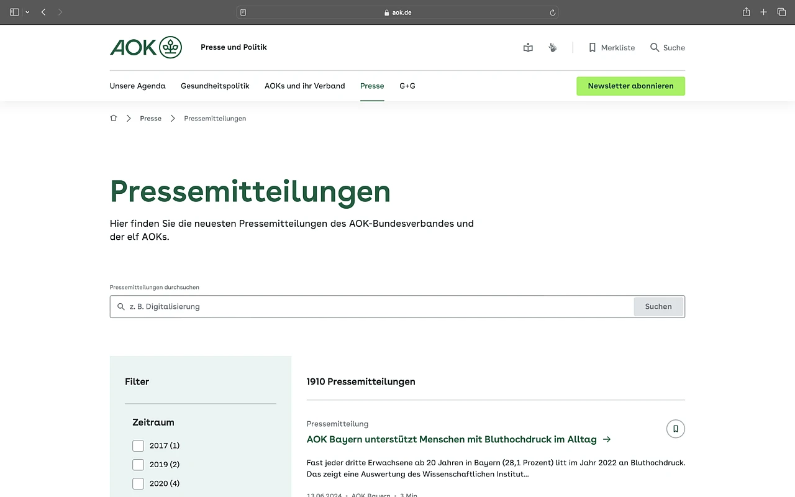795x497 pixels.
Task: Open the Merkliste bookmark list
Action: click(611, 48)
